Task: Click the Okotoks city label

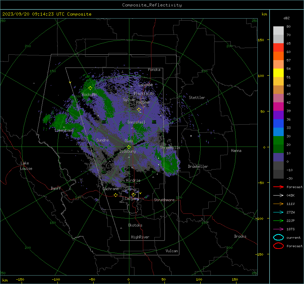Action: 135,225
